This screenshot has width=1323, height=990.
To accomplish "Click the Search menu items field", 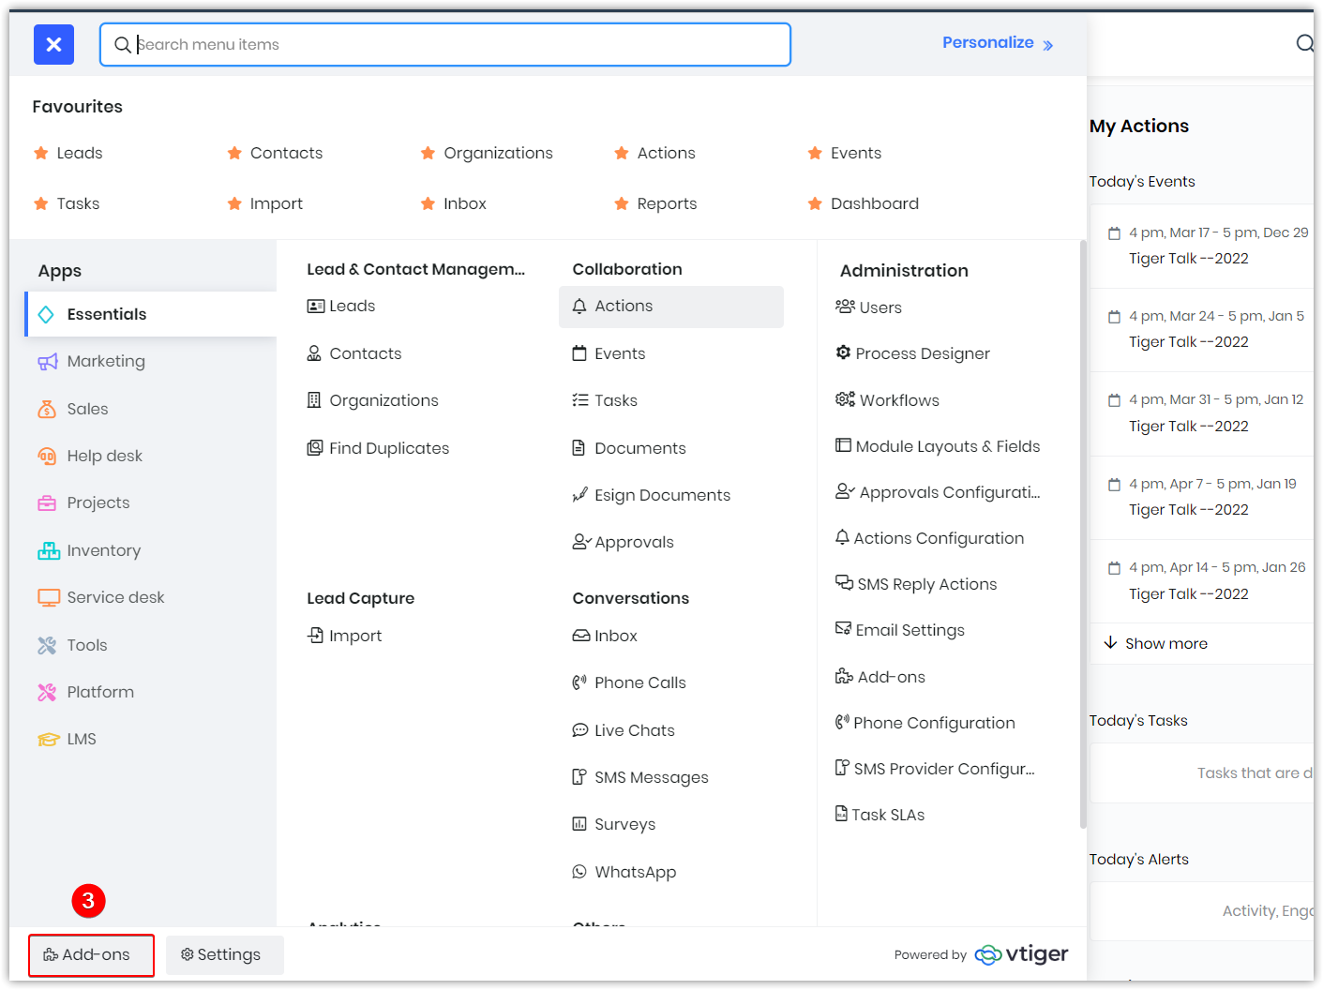I will pos(445,44).
